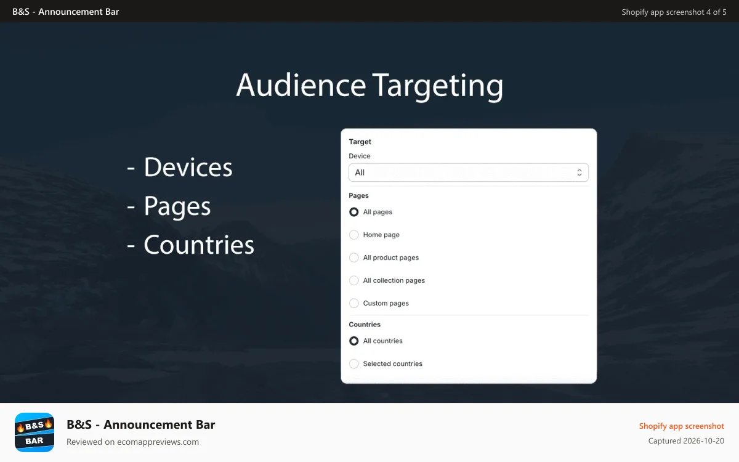The width and height of the screenshot is (739, 462).
Task: Click Shopify app screenshot 4 of 5 text
Action: pyautogui.click(x=674, y=12)
